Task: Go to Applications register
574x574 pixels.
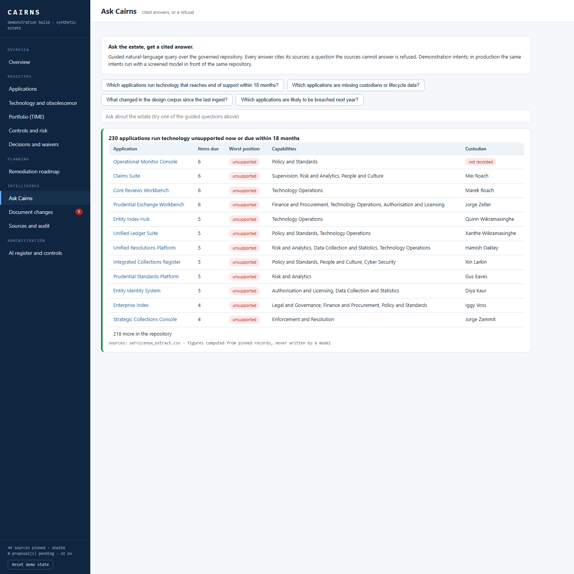Action: [45, 89]
